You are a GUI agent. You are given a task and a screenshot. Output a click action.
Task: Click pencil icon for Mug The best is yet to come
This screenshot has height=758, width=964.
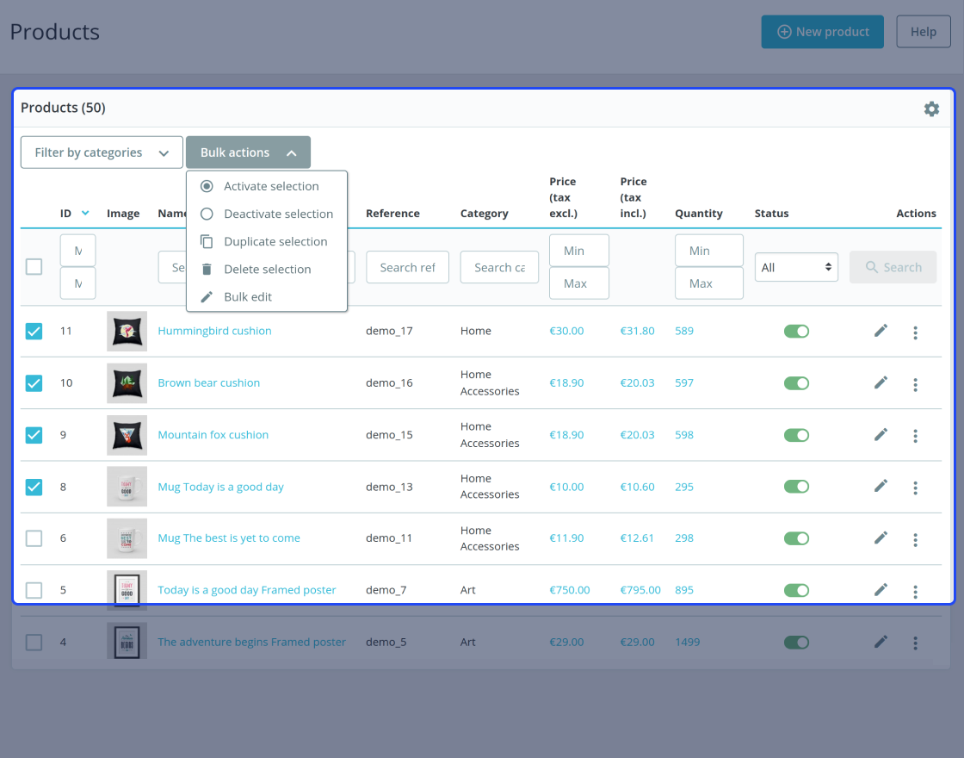881,537
